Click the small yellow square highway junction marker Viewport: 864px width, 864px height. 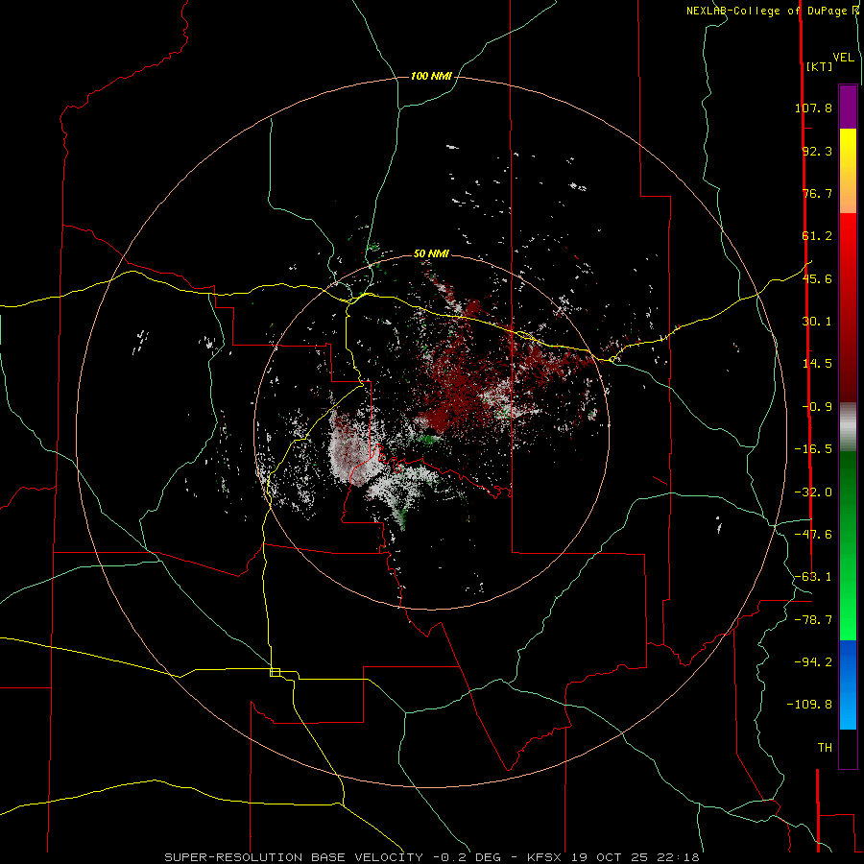(x=275, y=672)
